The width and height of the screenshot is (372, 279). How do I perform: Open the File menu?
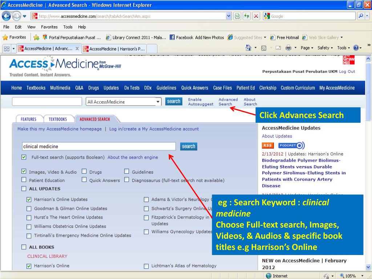click(7, 27)
